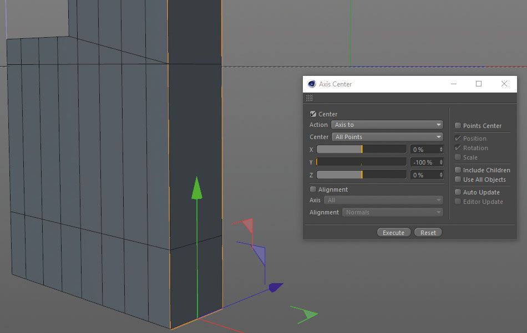Enable Include Children
527x333 pixels.
[x=457, y=170]
